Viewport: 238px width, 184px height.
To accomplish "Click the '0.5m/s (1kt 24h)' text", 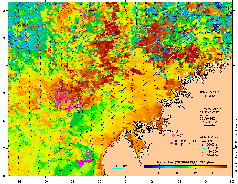I will pos(210,122).
